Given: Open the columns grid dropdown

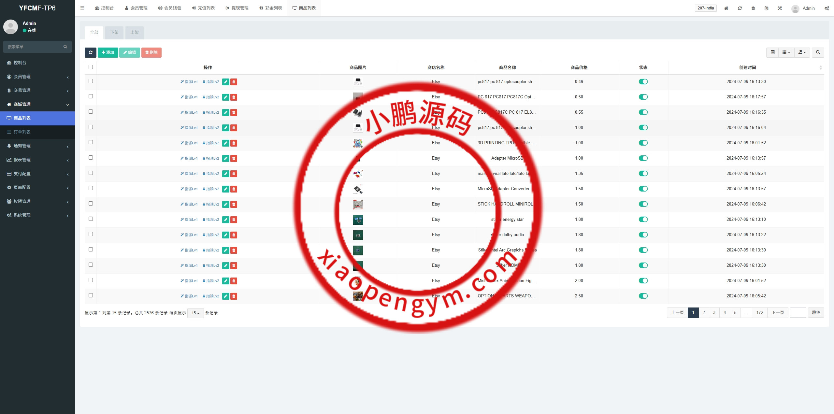Looking at the screenshot, I should pos(786,52).
